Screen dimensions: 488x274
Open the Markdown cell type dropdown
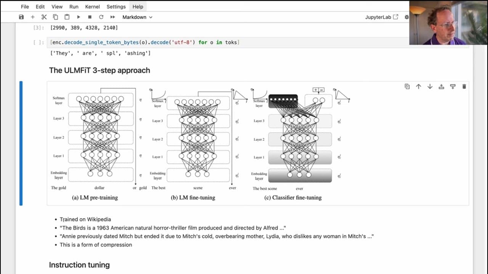point(137,17)
